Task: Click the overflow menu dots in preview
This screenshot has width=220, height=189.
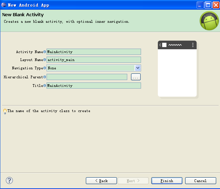Action: click(193, 45)
